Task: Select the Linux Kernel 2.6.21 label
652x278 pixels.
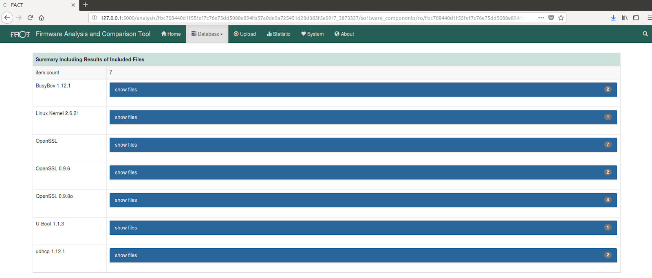Action: [x=57, y=113]
